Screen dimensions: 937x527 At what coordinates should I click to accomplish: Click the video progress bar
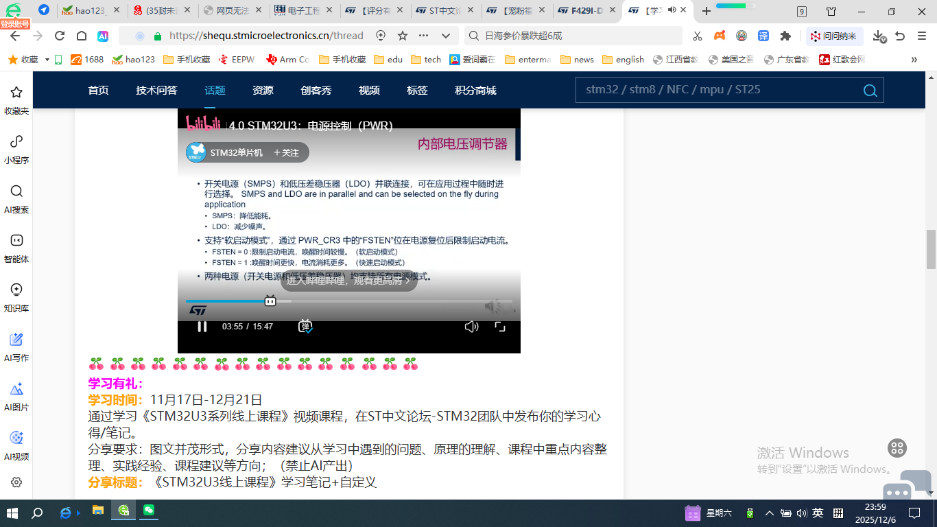tap(348, 301)
